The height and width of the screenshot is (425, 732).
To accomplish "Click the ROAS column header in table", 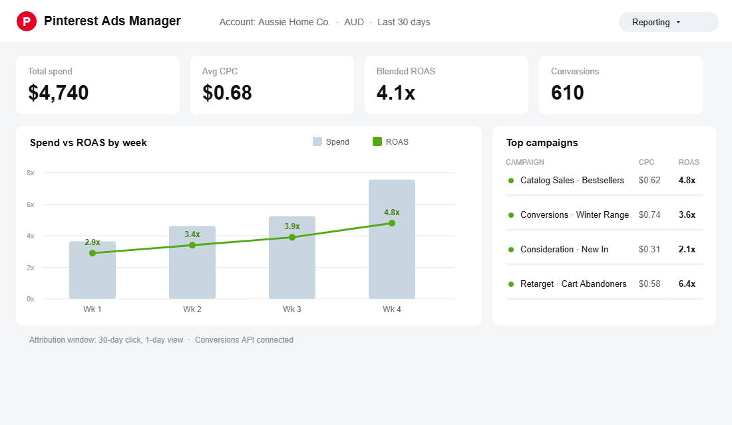I will point(689,162).
